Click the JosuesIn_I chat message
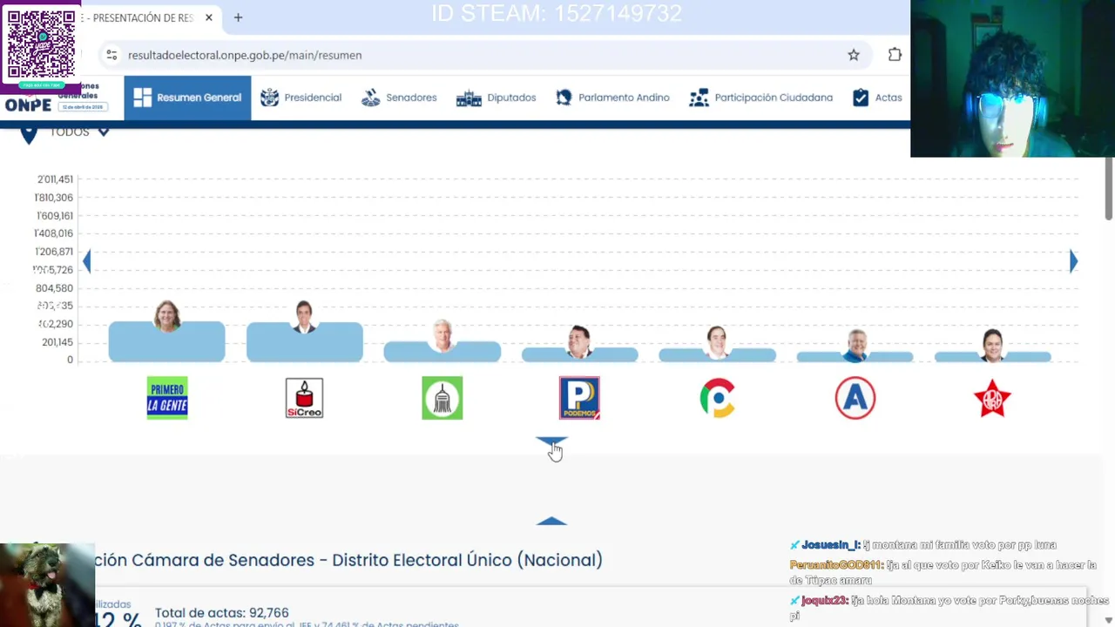1115x627 pixels. [x=923, y=545]
